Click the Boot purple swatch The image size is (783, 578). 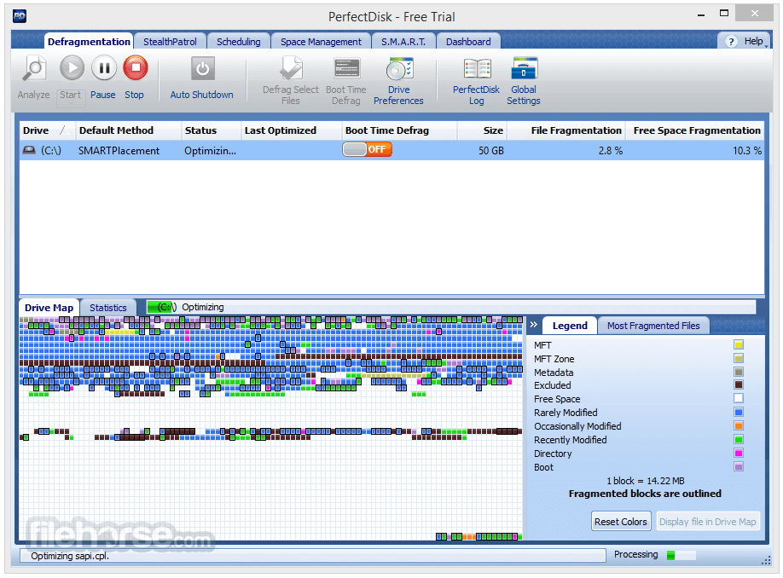(x=739, y=466)
